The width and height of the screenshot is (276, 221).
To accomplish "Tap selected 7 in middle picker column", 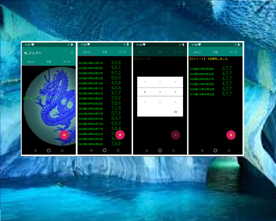I will (x=160, y=92).
